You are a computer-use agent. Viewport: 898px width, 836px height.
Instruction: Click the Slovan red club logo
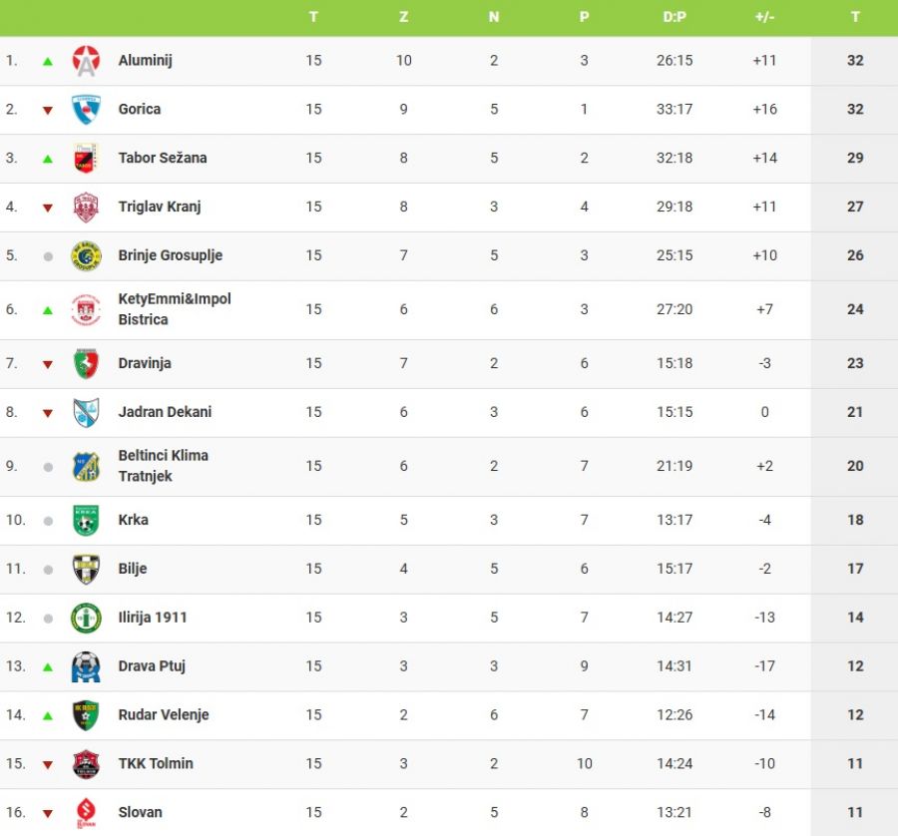[87, 812]
